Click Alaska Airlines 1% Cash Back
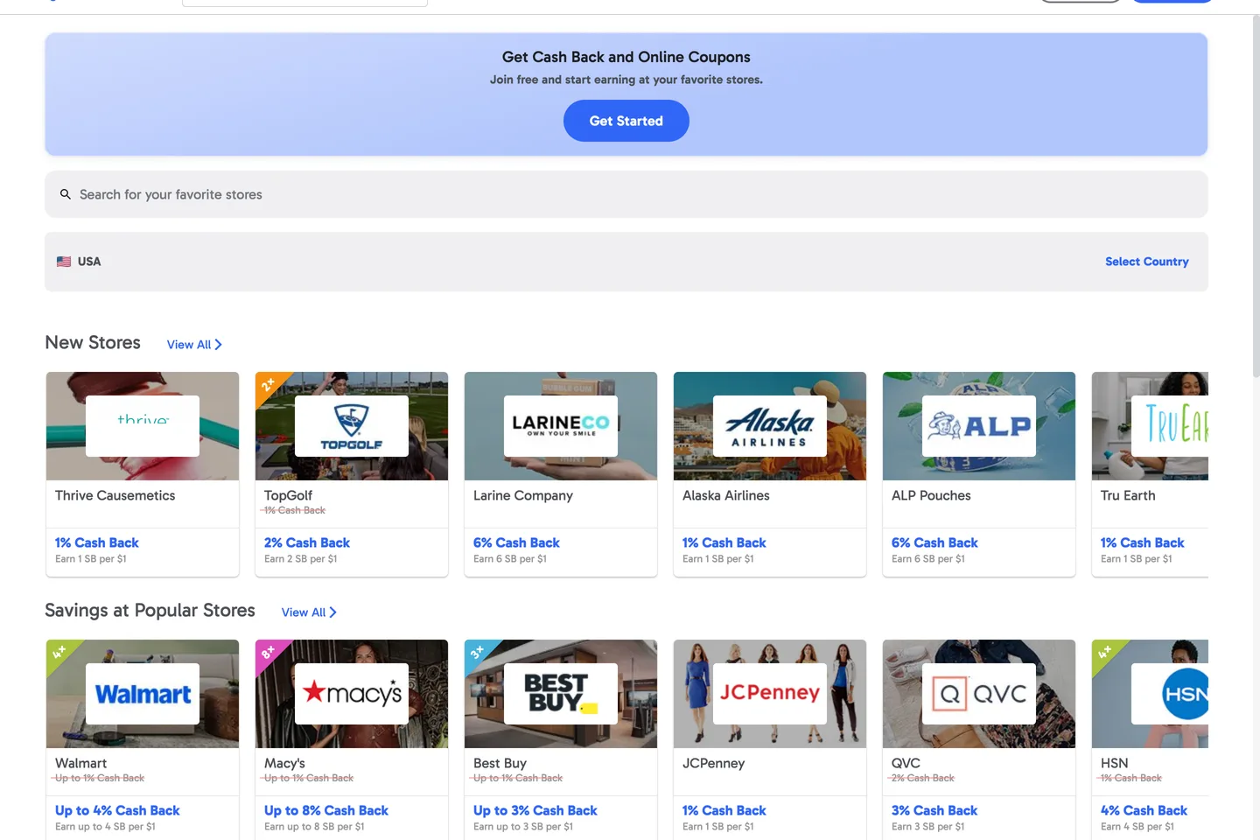1260x840 pixels. point(724,542)
